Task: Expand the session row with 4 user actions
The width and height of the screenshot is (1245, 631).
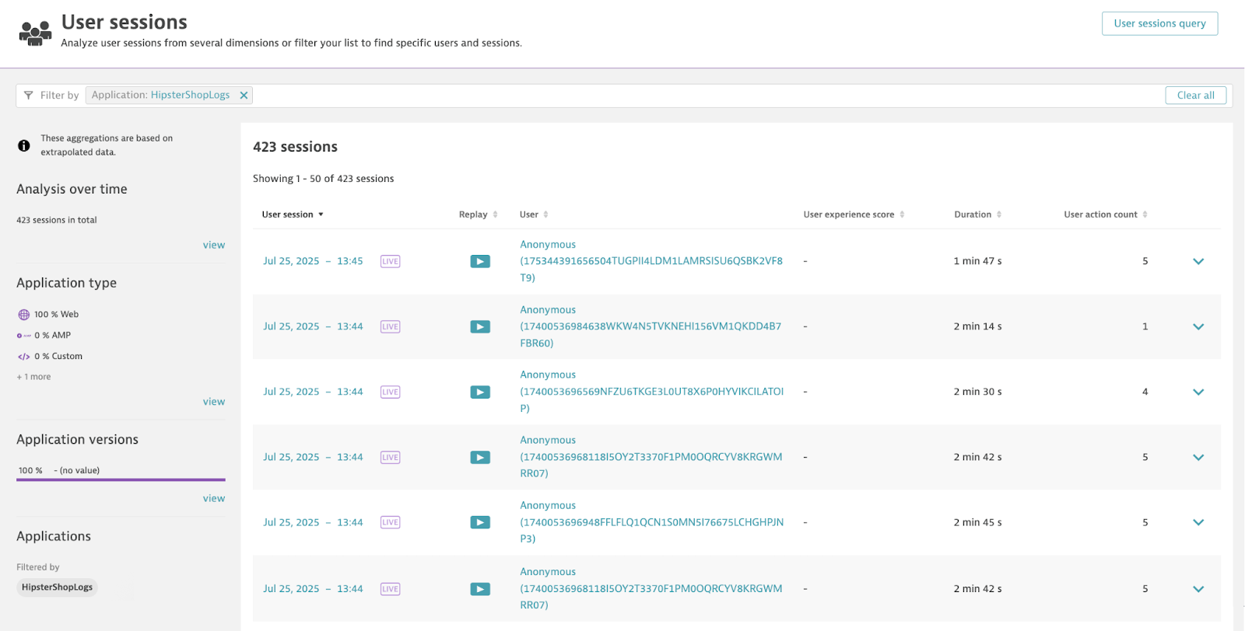Action: 1198,392
